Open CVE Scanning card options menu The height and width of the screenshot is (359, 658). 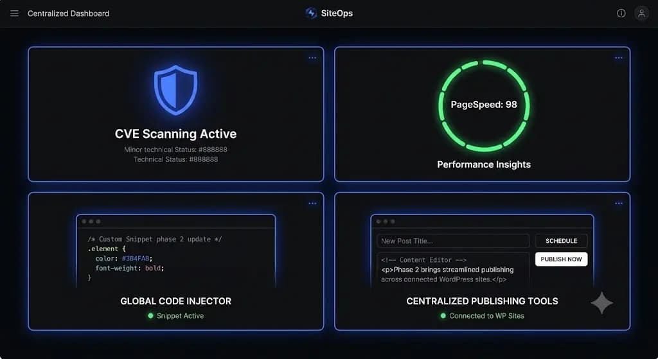[312, 58]
